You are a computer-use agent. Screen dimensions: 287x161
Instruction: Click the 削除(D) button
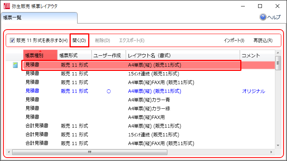(x=103, y=41)
